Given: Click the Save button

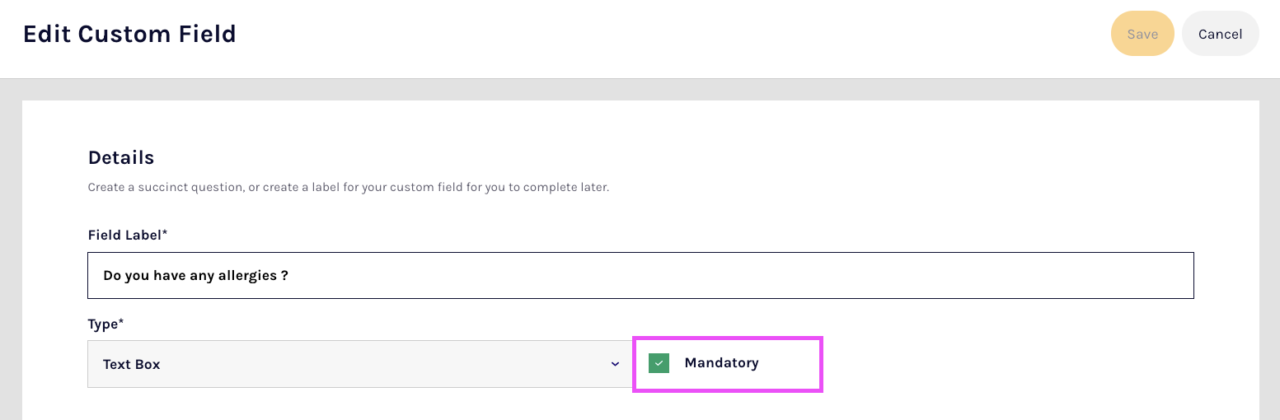Looking at the screenshot, I should 1142,34.
